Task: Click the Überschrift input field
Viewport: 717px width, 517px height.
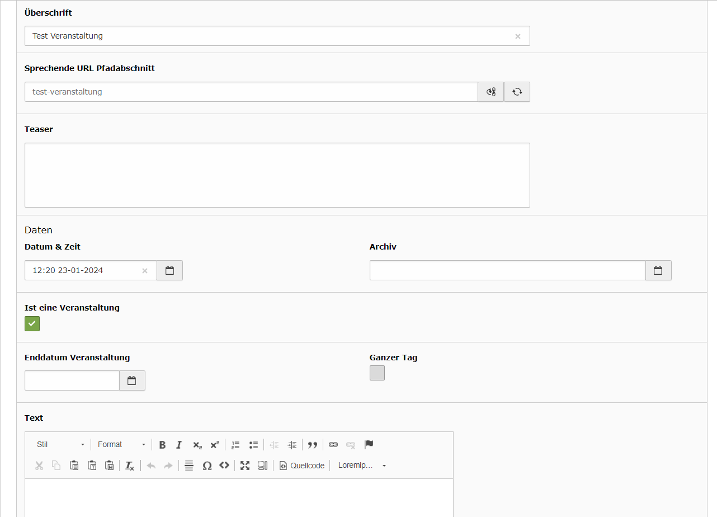Action: tap(277, 36)
